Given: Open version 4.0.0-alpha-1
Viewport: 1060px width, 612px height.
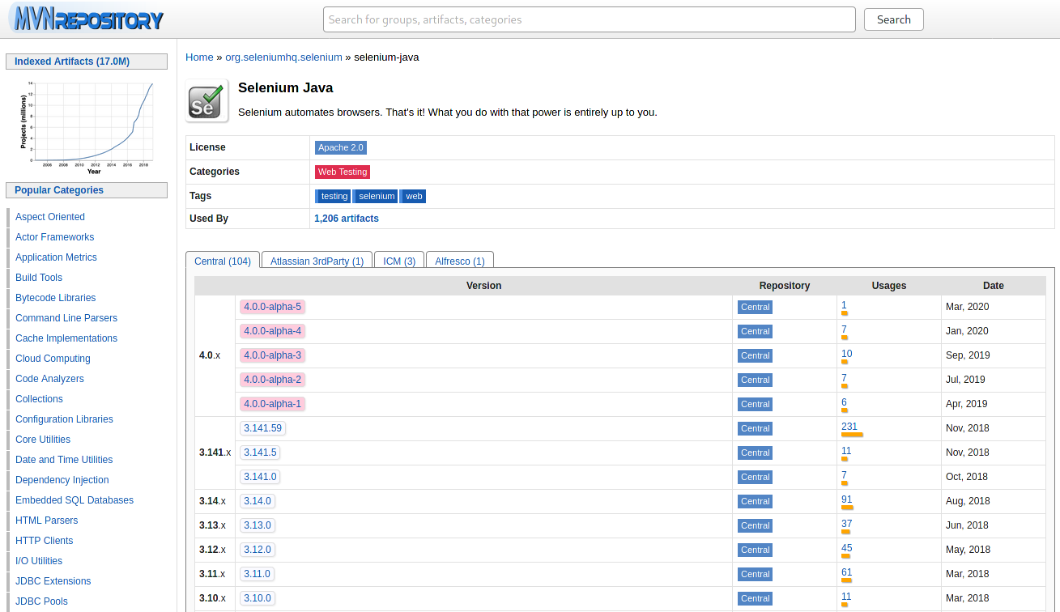Looking at the screenshot, I should coord(272,404).
